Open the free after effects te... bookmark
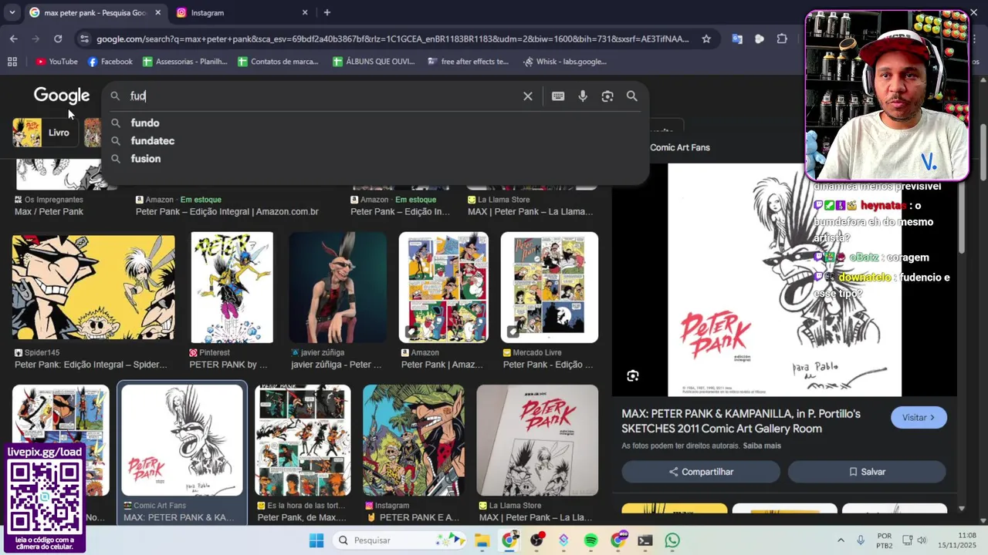 [x=469, y=62]
